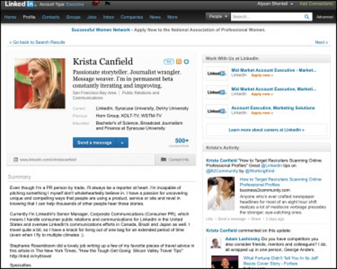This screenshot has height=269, width=337.
Task: Open Mid Market Account Executive, Marketi job
Action: [274, 89]
